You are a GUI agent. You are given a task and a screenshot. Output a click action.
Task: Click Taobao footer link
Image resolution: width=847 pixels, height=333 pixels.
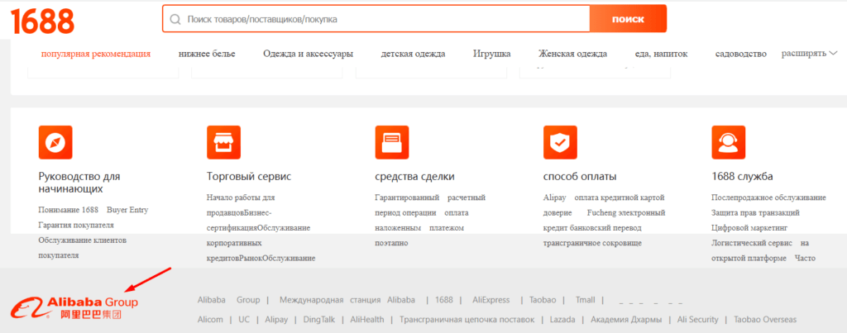(543, 300)
